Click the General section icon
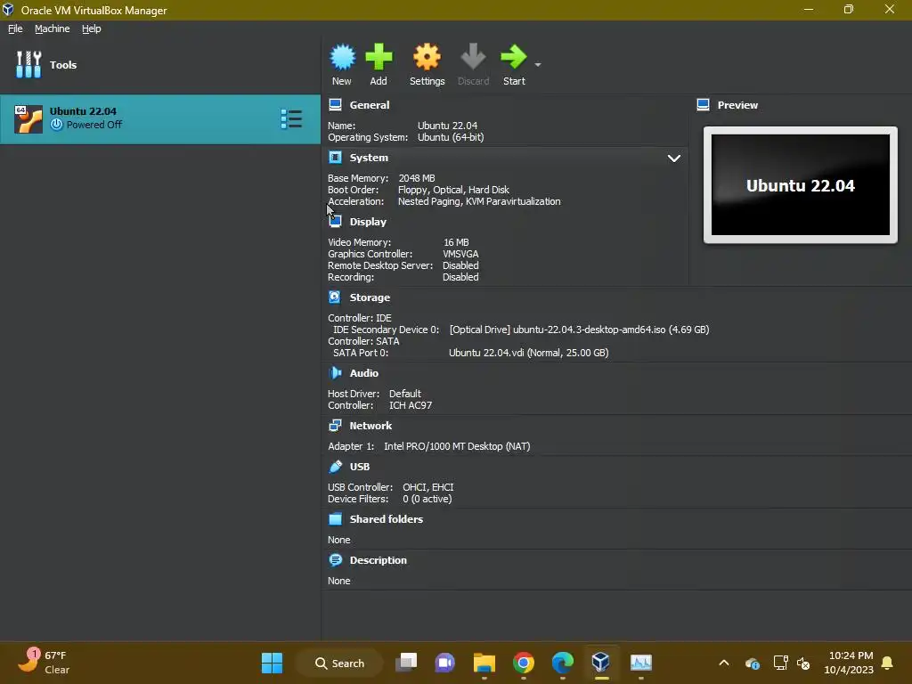The image size is (912, 684). tap(335, 105)
